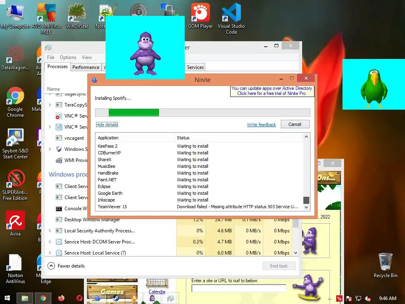Image resolution: width=405 pixels, height=304 pixels.
Task: Open the Windows Start button
Action: (7, 298)
